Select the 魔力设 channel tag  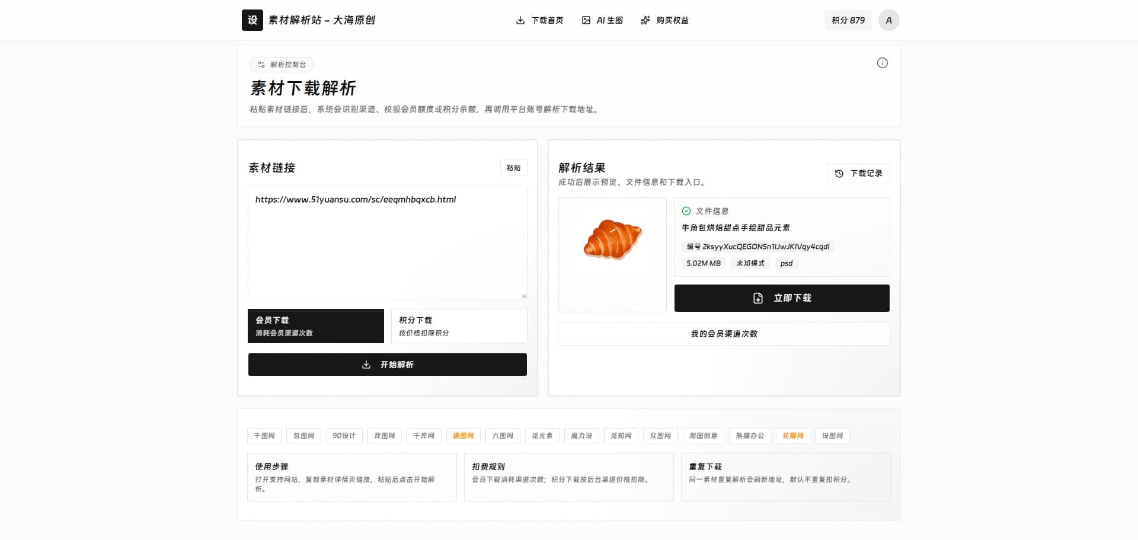pos(581,436)
